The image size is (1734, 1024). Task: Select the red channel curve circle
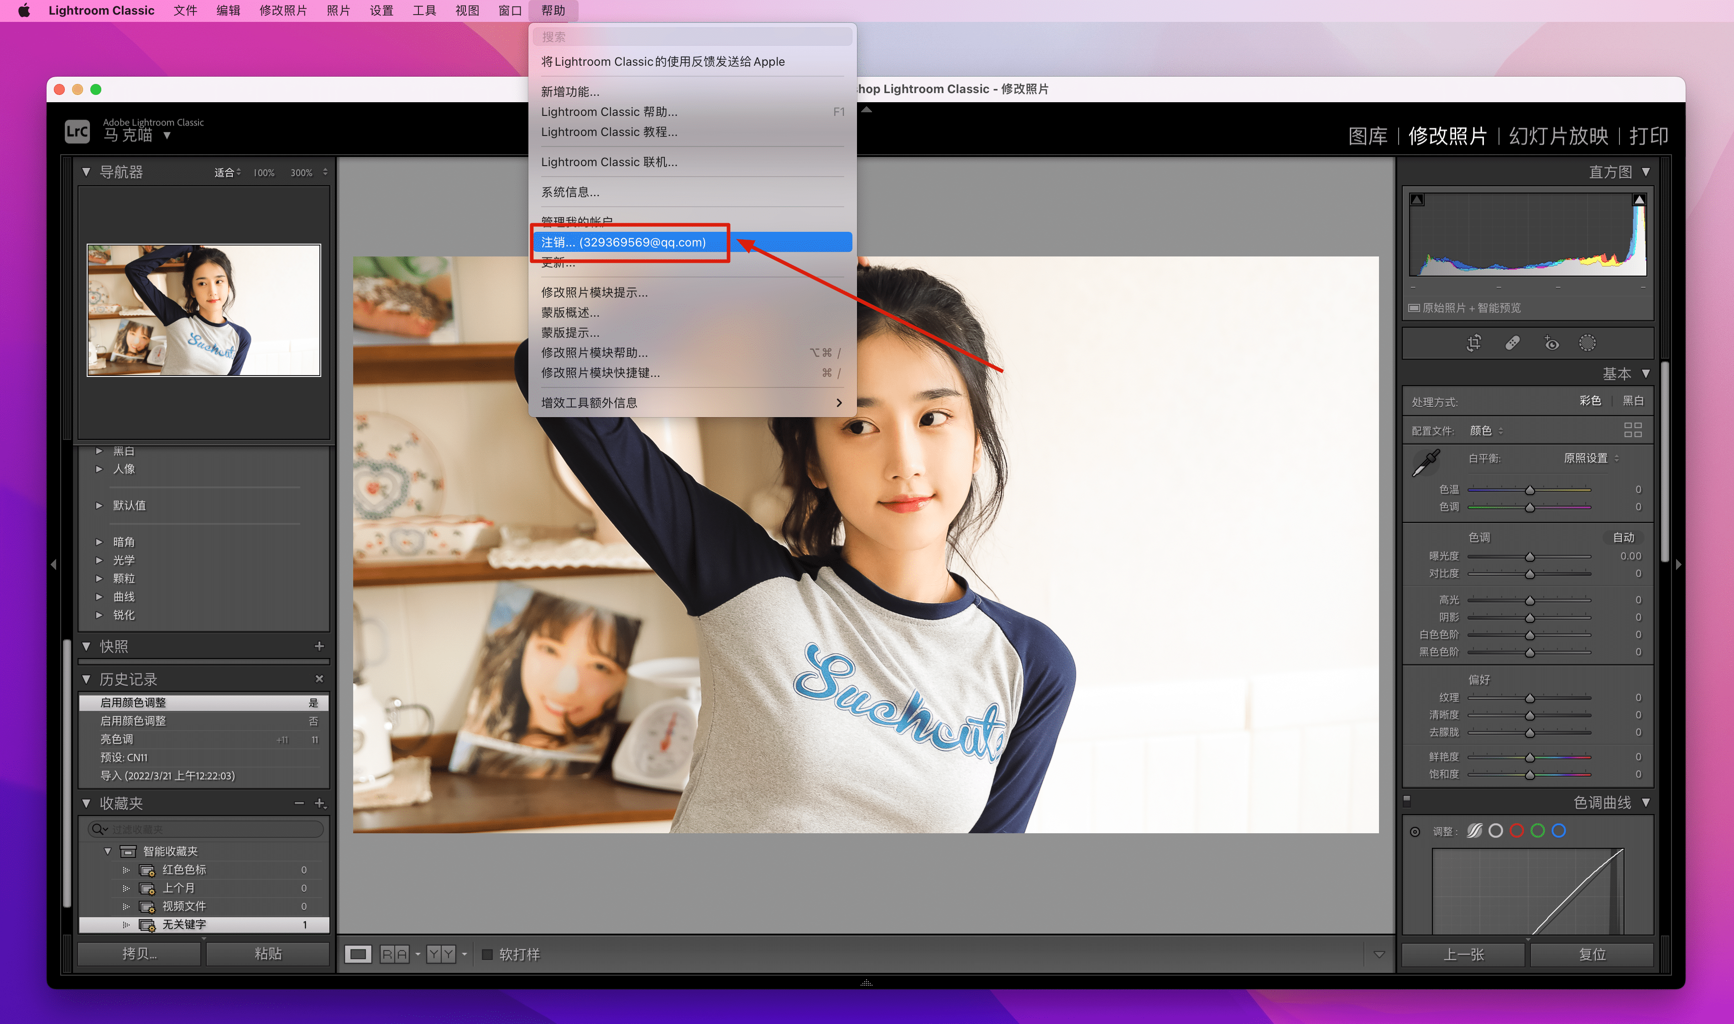(x=1516, y=831)
